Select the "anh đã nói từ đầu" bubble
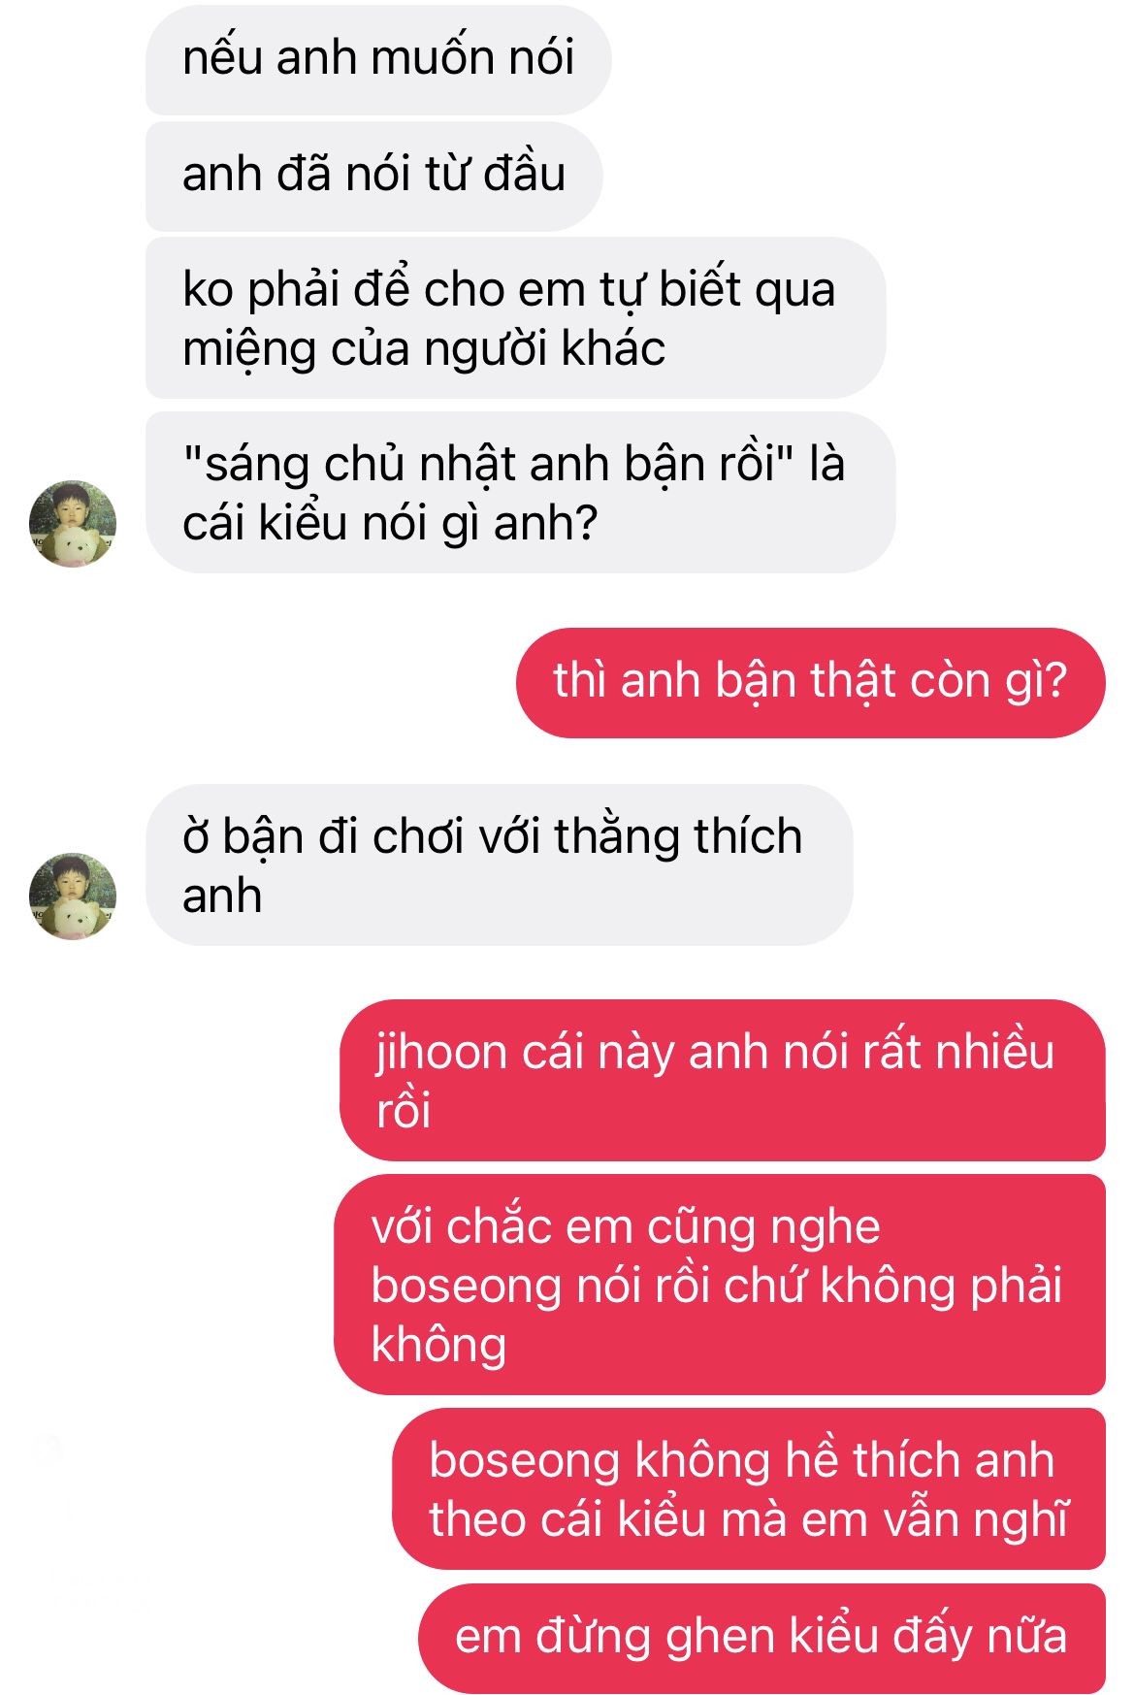Viewport: 1134px width, 1695px height. pos(374,176)
